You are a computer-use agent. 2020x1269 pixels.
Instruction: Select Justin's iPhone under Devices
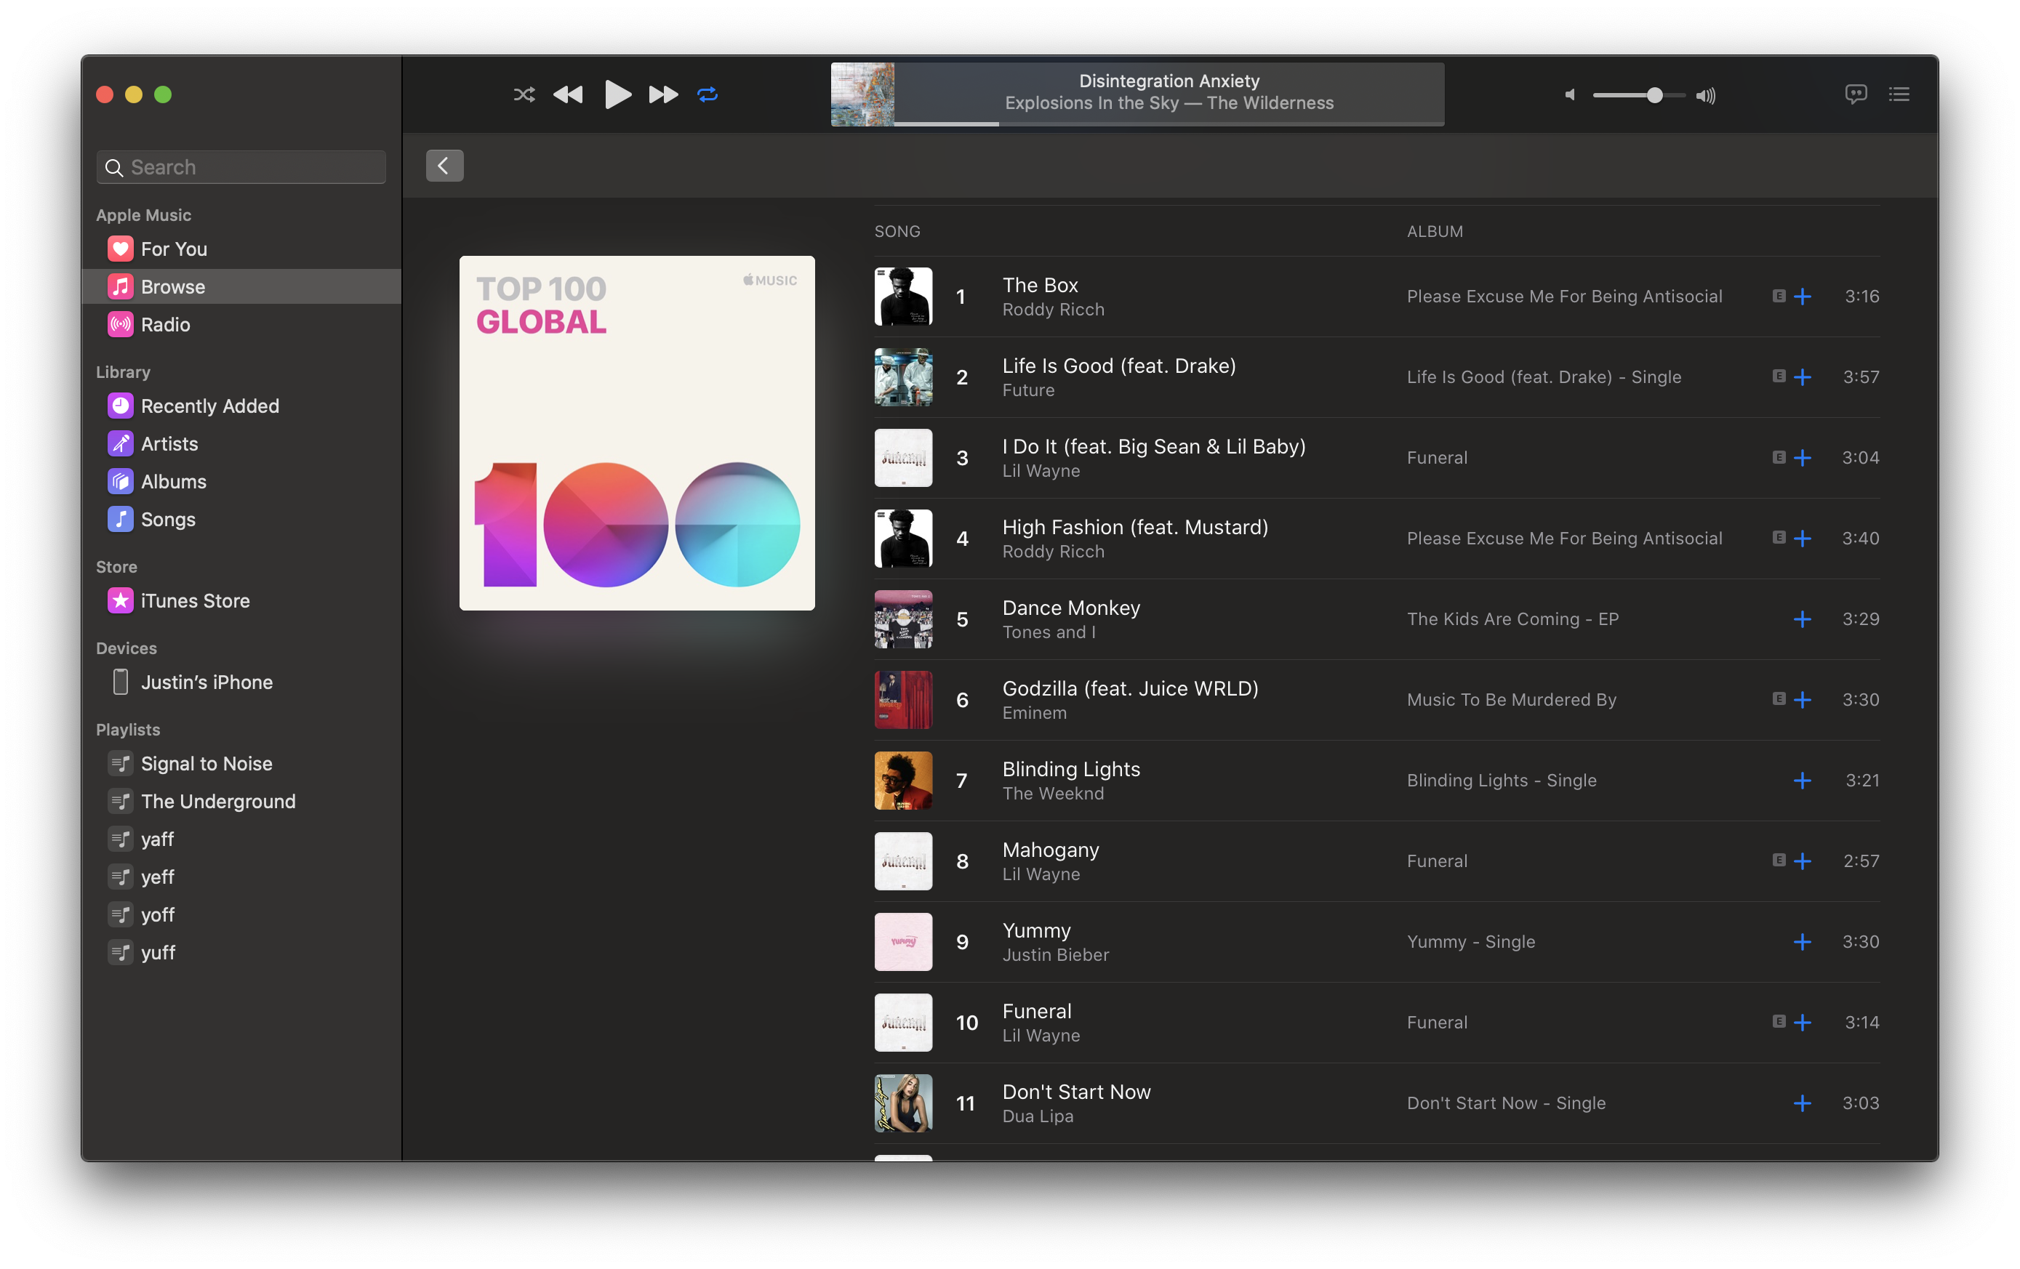pos(207,682)
